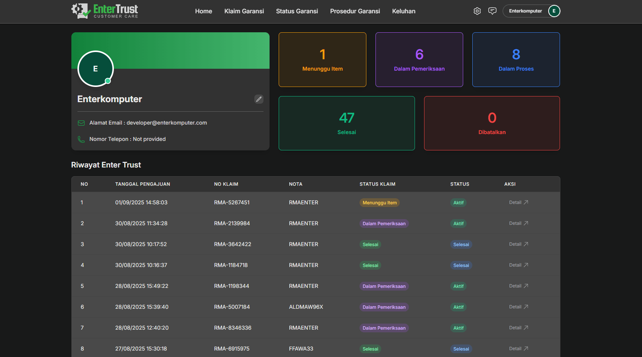The image size is (642, 357).
Task: Click date 30/08/2025 11:34:28
Action: tap(141, 223)
